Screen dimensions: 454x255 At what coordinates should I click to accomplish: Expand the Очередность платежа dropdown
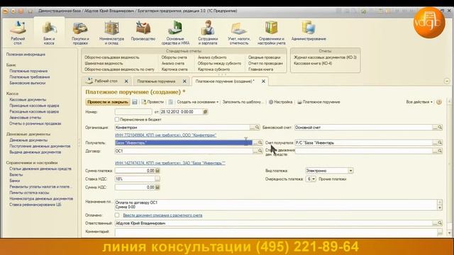click(x=314, y=179)
